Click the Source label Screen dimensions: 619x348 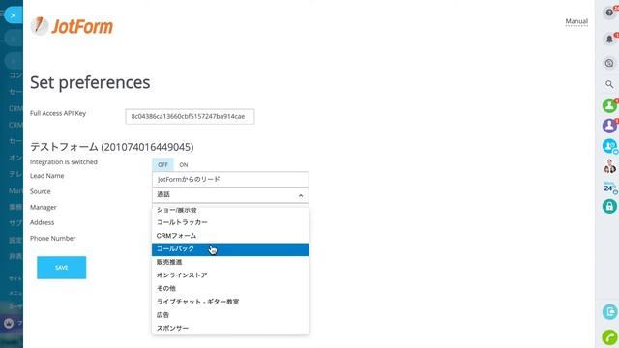[x=41, y=191]
